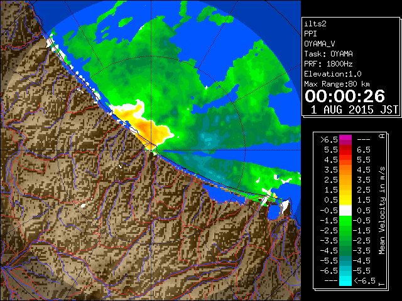402x301 pixels.
Task: Pick the dark green band of the color bar
Action: pos(345,251)
